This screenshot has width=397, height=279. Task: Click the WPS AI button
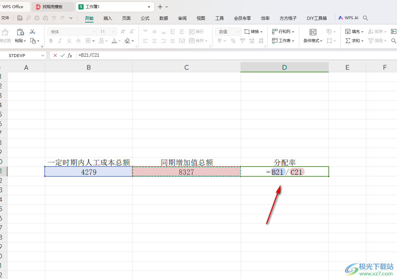tap(348, 18)
